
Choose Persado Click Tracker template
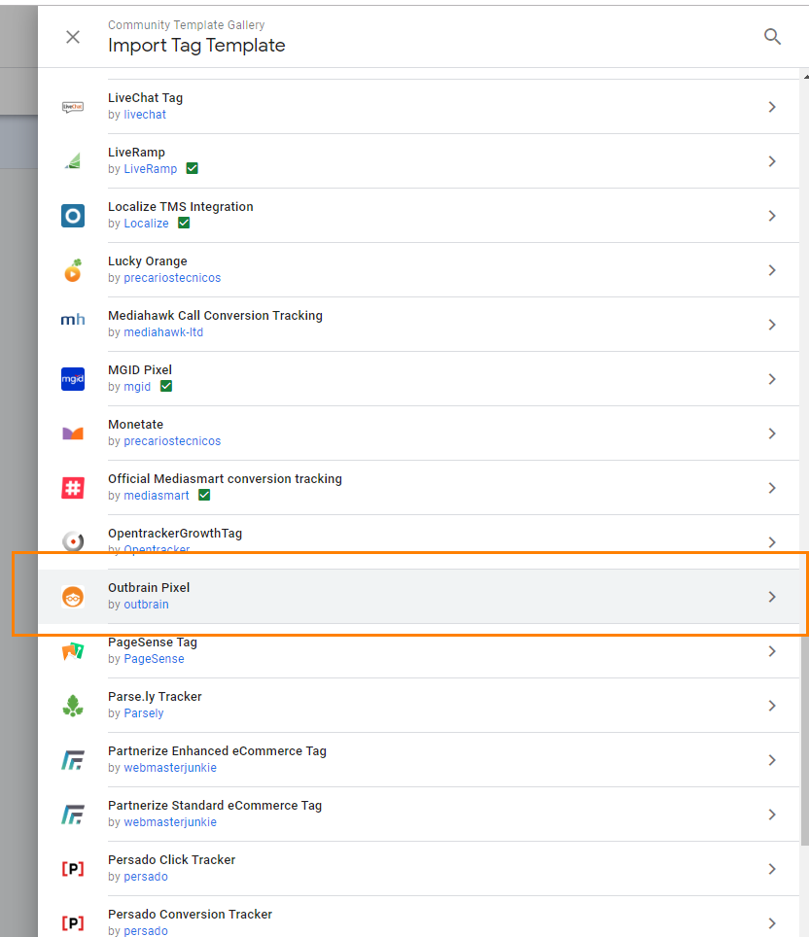pyautogui.click(x=171, y=860)
